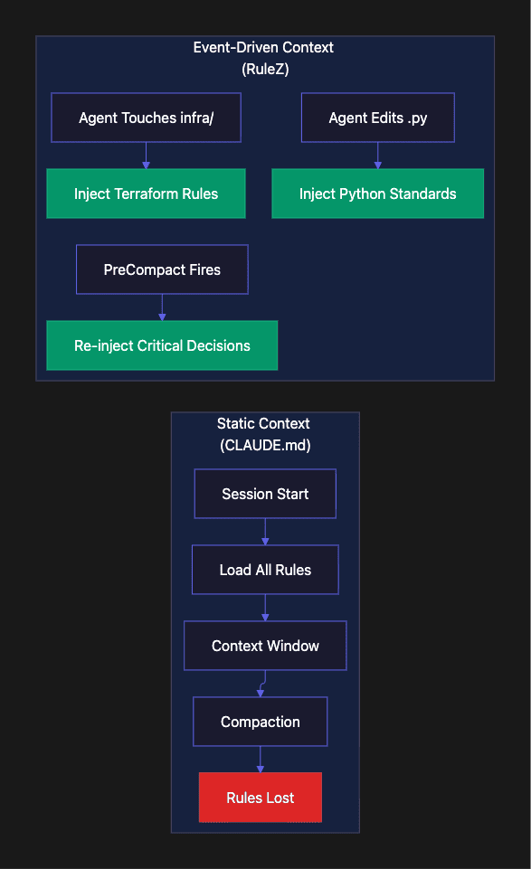Screen dimensions: 531x869
Task: Click the red Rules Lost box
Action: (x=260, y=798)
